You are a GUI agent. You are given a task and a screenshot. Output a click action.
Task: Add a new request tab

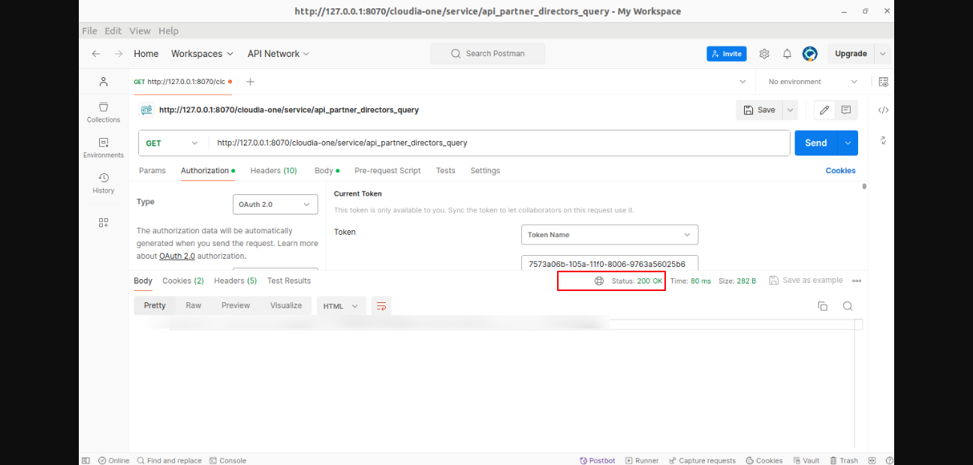251,82
